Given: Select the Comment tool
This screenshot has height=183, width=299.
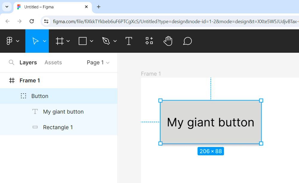Looking at the screenshot, I should pyautogui.click(x=187, y=41).
